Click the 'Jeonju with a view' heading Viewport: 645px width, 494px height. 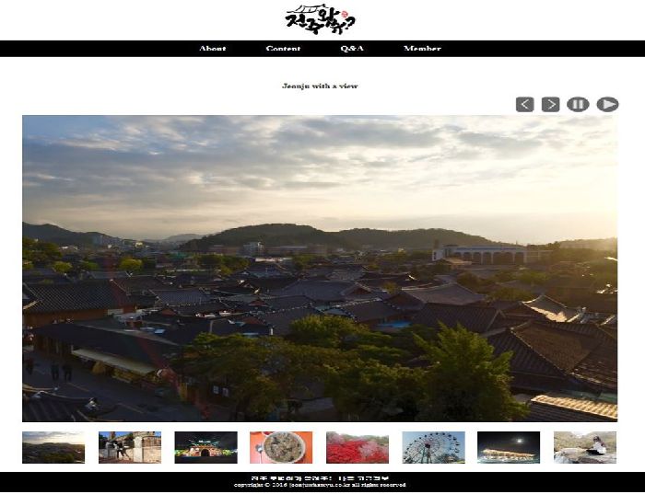pos(320,86)
